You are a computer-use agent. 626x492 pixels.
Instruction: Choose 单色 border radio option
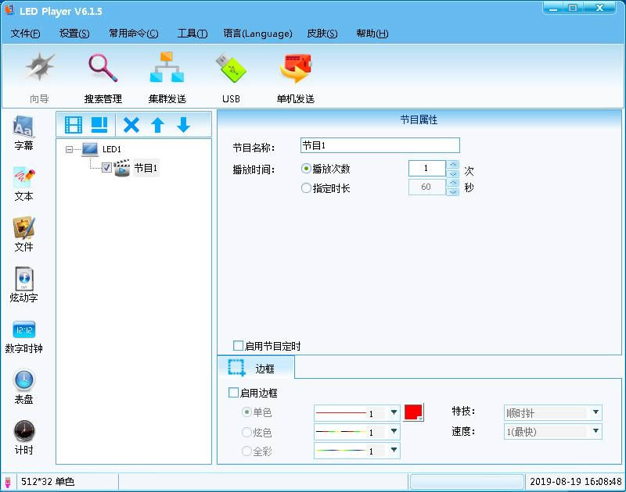pos(246,412)
